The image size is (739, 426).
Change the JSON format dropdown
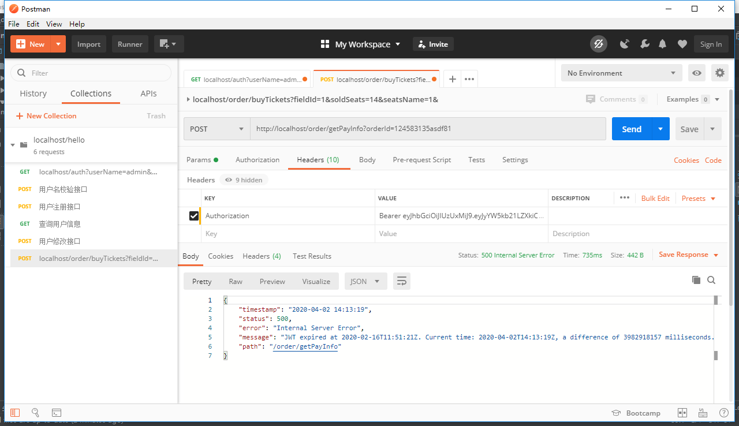[x=365, y=281]
